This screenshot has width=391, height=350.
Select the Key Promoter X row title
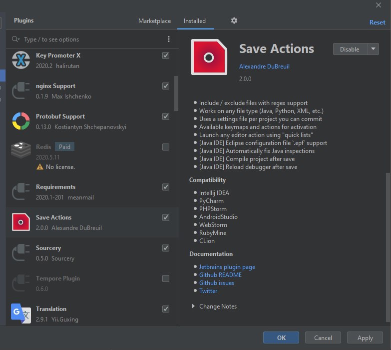58,55
